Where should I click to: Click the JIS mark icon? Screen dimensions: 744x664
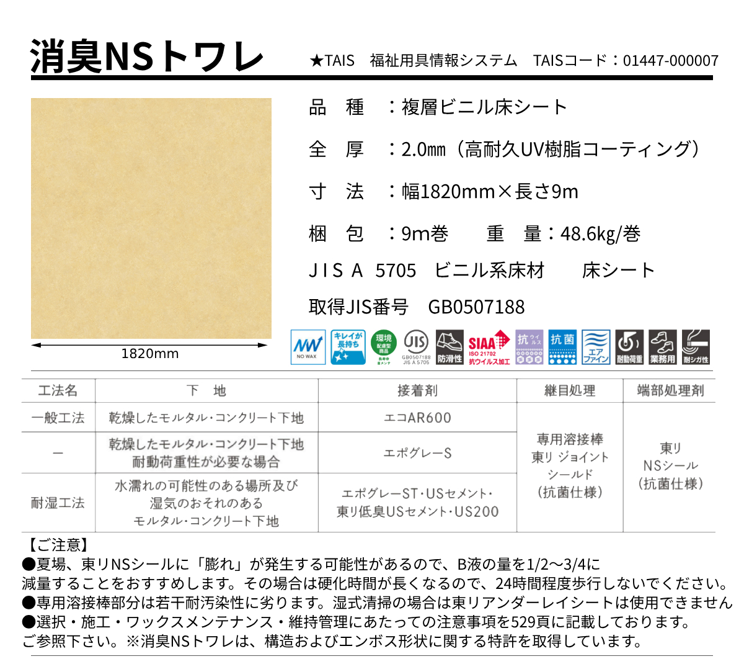coord(416,347)
